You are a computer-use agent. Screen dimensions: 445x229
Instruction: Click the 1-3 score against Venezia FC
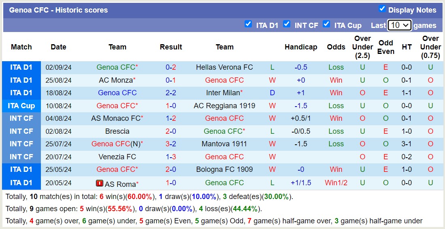click(x=171, y=157)
